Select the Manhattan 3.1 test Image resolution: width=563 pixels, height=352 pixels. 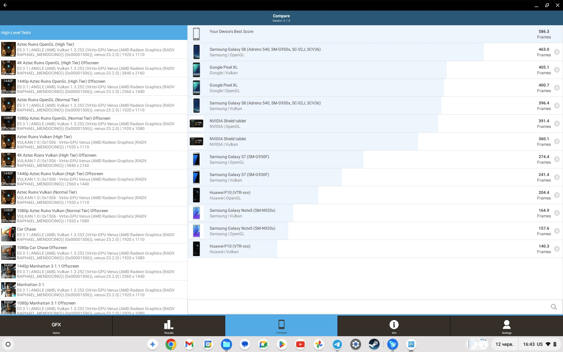[x=94, y=290]
